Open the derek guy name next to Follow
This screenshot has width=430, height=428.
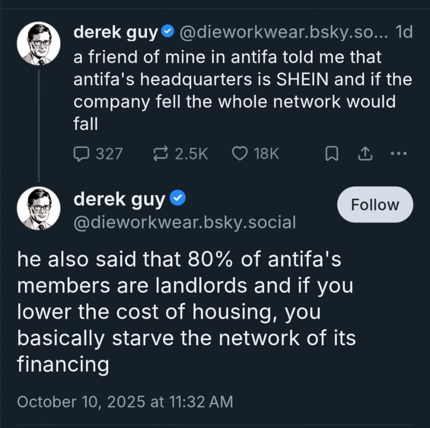pos(119,199)
